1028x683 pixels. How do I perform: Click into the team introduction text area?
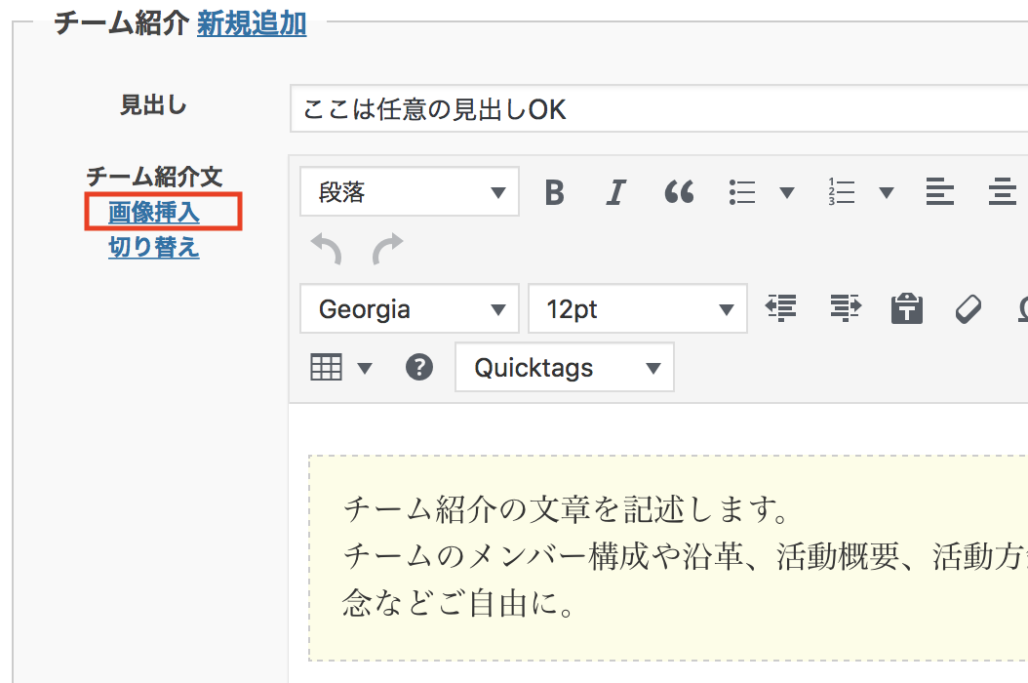668,557
